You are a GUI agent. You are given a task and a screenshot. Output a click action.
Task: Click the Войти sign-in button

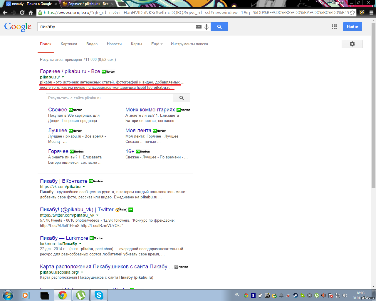(352, 27)
